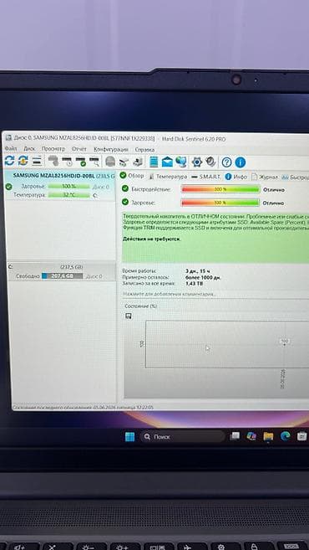This screenshot has width=309, height=550.
Task: Click the Здоровье 100% bar in disk list
Action: [69, 186]
